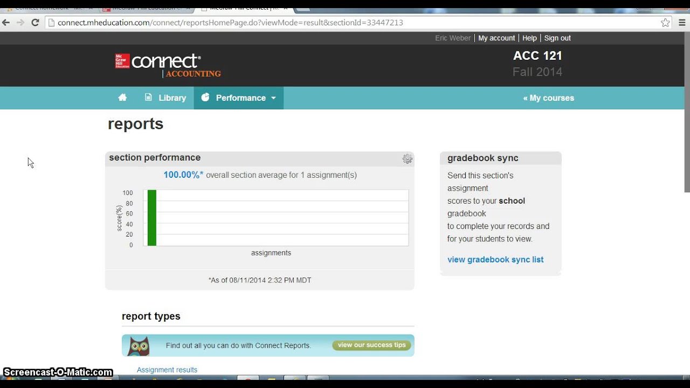Open the Chrome hamburger menu

[682, 23]
